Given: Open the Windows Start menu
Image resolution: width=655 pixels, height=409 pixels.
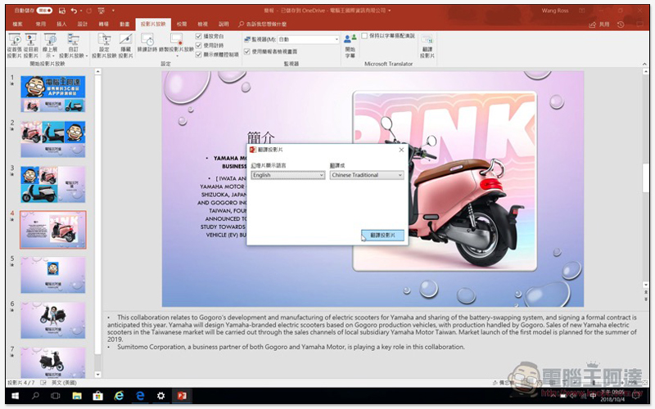Looking at the screenshot, I should [x=16, y=396].
